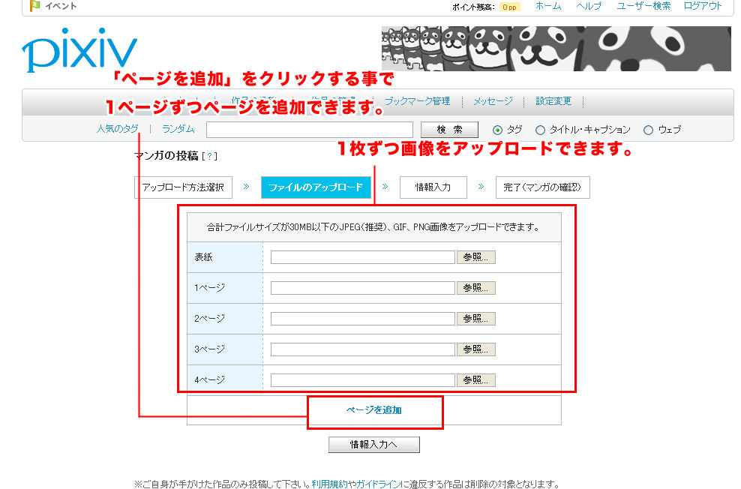Click the イベント flag icon
The width and height of the screenshot is (741, 489).
coord(33,6)
